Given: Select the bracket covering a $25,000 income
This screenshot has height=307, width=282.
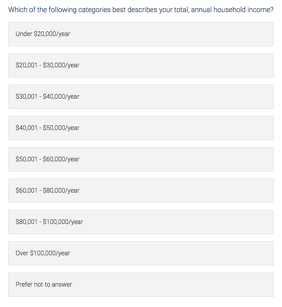Looking at the screenshot, I should click(141, 65).
